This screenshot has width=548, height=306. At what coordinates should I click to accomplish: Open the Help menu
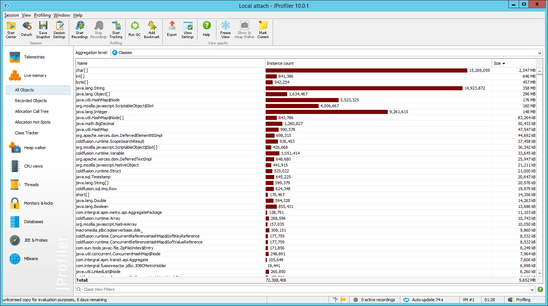(x=78, y=15)
